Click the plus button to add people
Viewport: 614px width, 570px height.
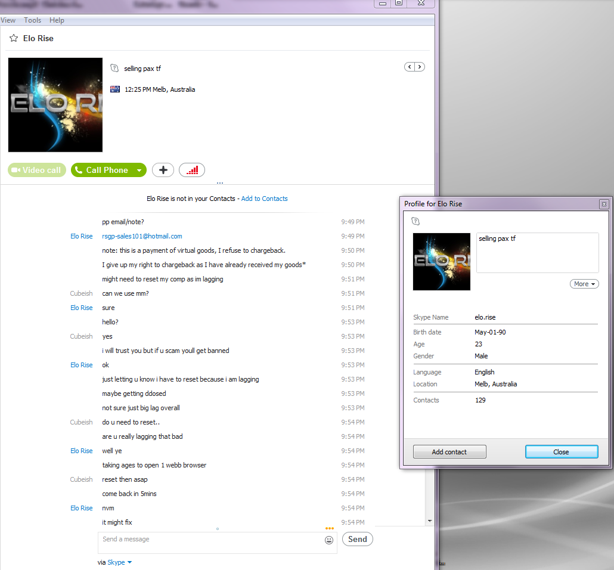click(163, 170)
